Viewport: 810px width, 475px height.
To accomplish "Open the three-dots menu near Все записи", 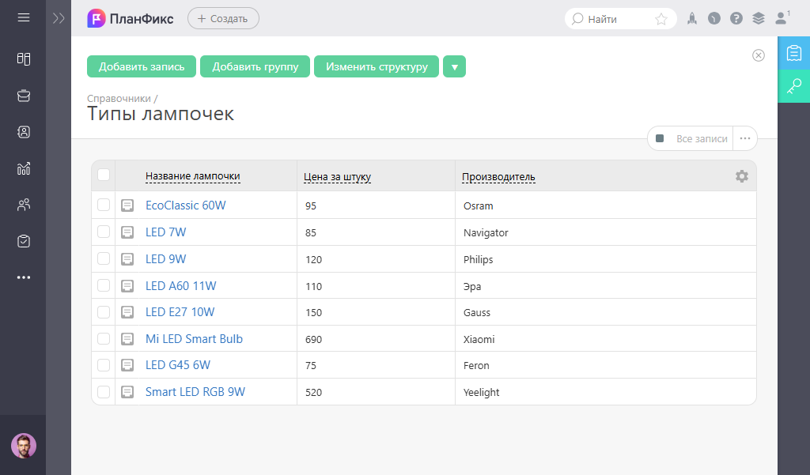I will pyautogui.click(x=744, y=138).
